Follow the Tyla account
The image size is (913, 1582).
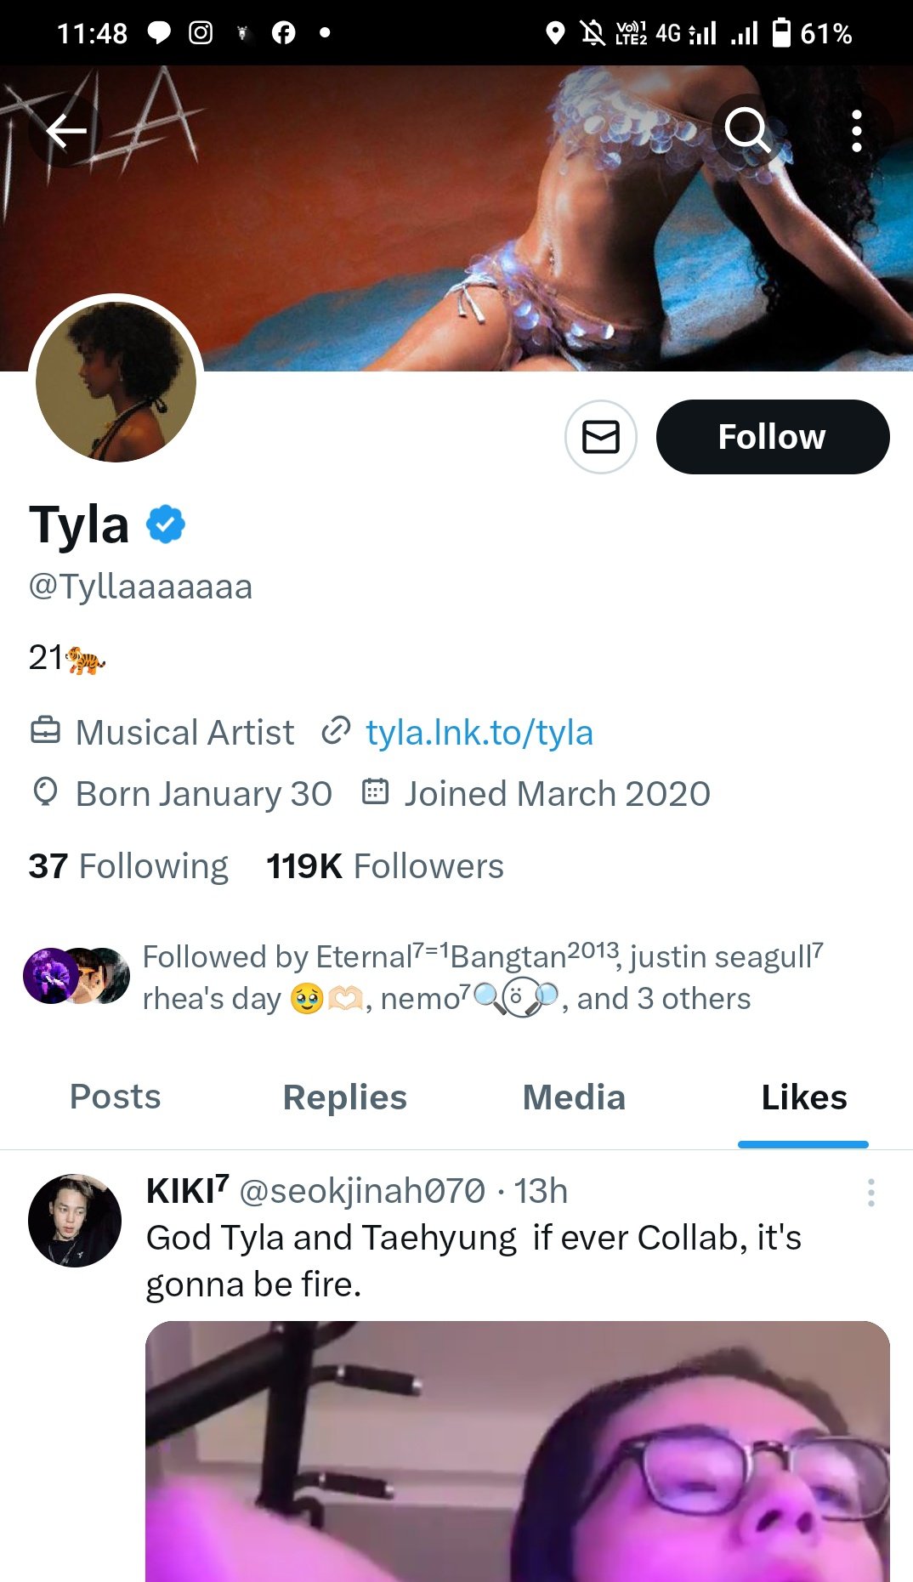(x=772, y=437)
